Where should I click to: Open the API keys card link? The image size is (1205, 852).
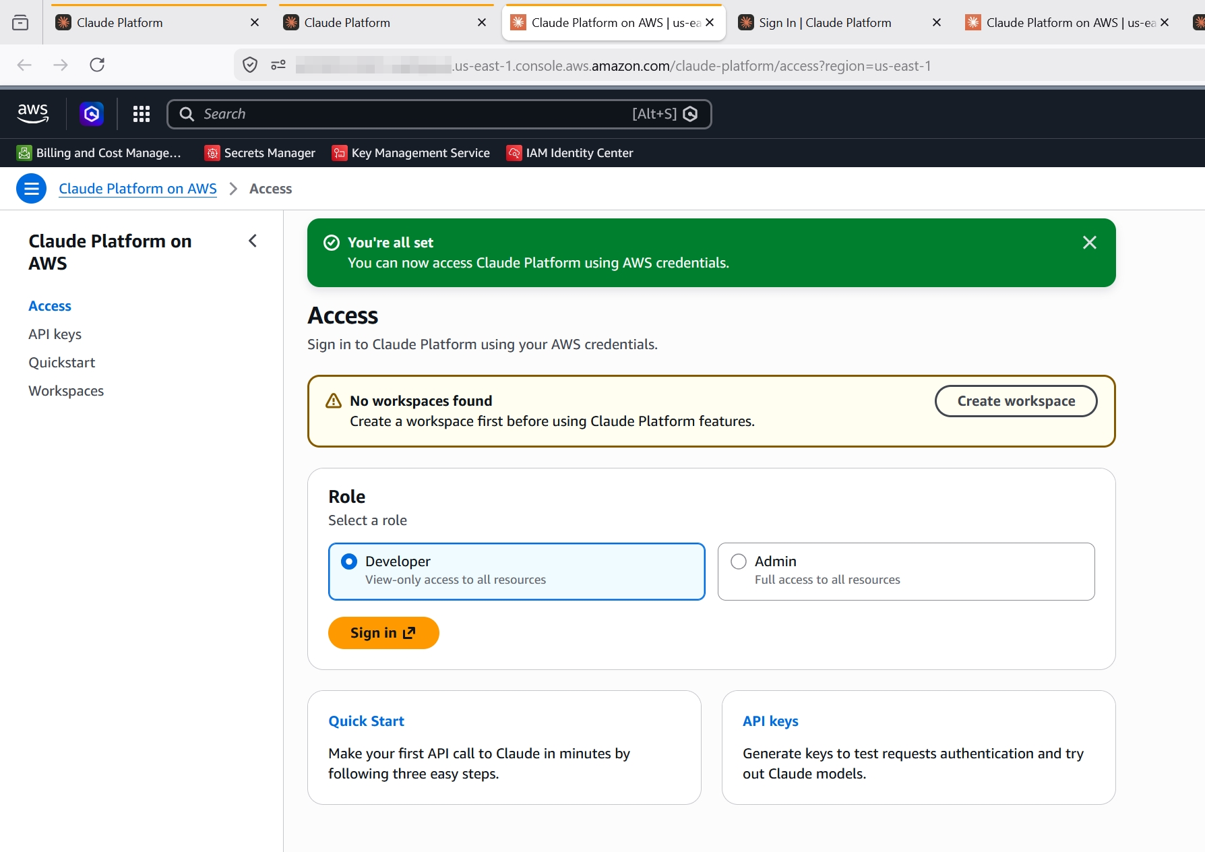coord(770,721)
